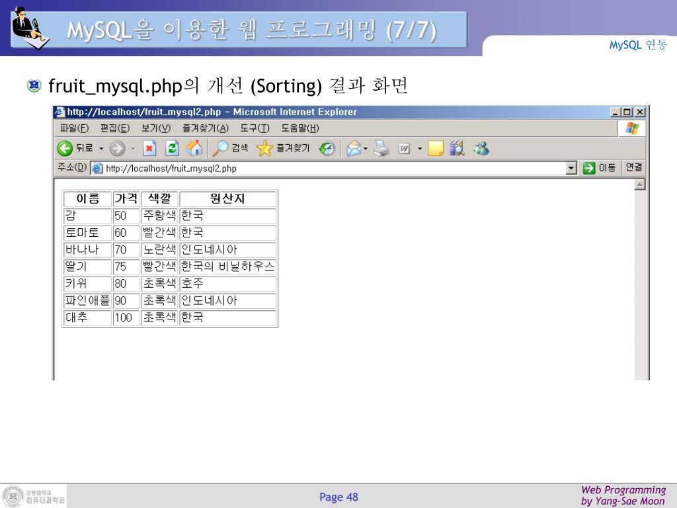677x508 pixels.
Task: Click the 한국의 비닐하우스 origin cell
Action: coord(227,267)
